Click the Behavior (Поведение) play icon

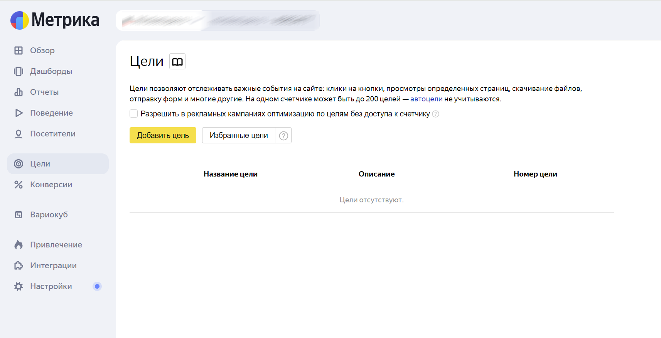(19, 113)
